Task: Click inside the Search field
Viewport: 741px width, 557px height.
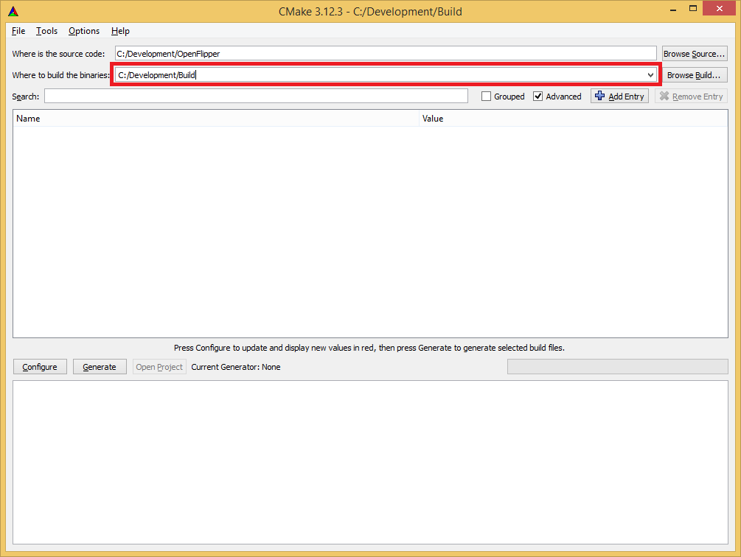Action: tap(258, 96)
